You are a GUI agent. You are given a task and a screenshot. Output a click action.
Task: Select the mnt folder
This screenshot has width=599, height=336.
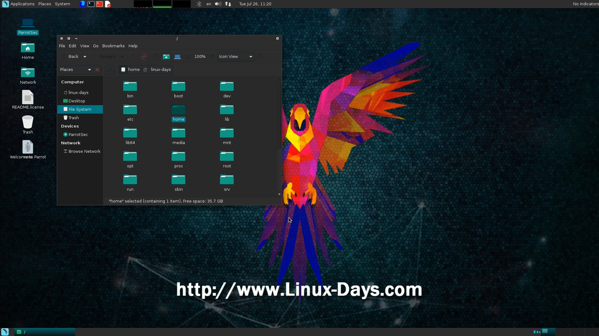pos(227,136)
